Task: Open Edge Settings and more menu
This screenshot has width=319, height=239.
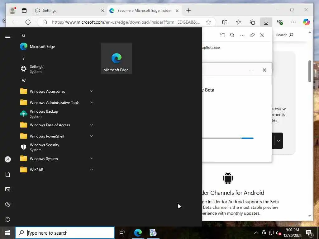Action: 293,22
